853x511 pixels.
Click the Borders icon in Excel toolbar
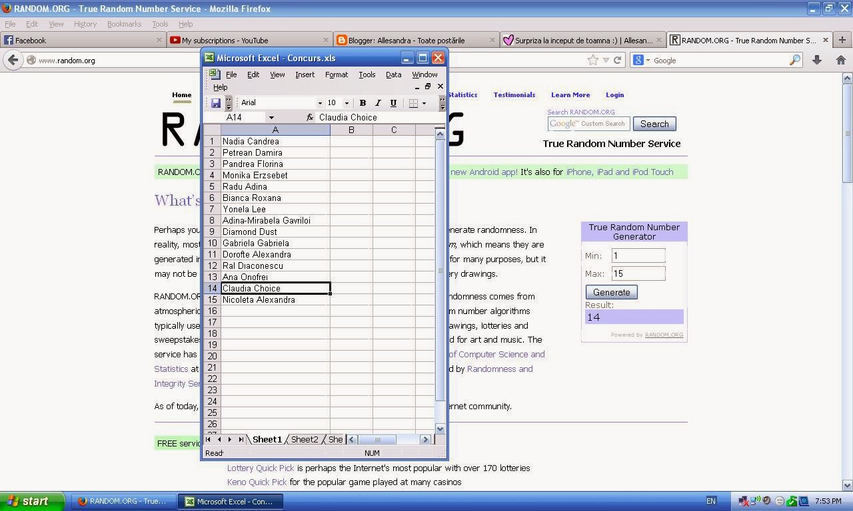413,103
